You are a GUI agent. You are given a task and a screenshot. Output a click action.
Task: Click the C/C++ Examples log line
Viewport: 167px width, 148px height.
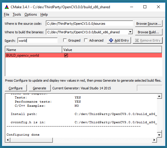[x=47, y=106]
